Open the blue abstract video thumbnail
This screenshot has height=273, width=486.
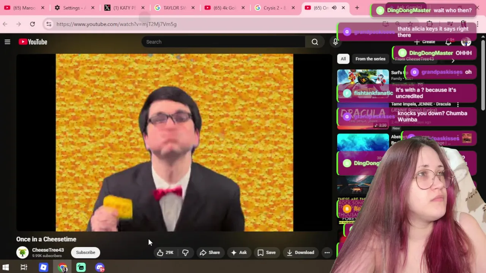[x=363, y=148]
